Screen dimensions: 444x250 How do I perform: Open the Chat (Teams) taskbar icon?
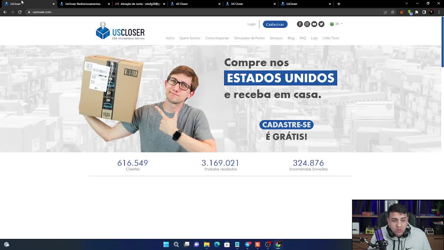[196, 244]
